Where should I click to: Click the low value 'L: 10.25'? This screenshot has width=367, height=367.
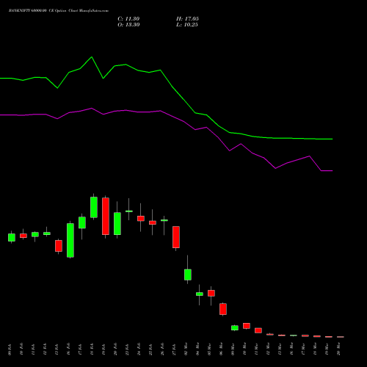[x=187, y=25]
